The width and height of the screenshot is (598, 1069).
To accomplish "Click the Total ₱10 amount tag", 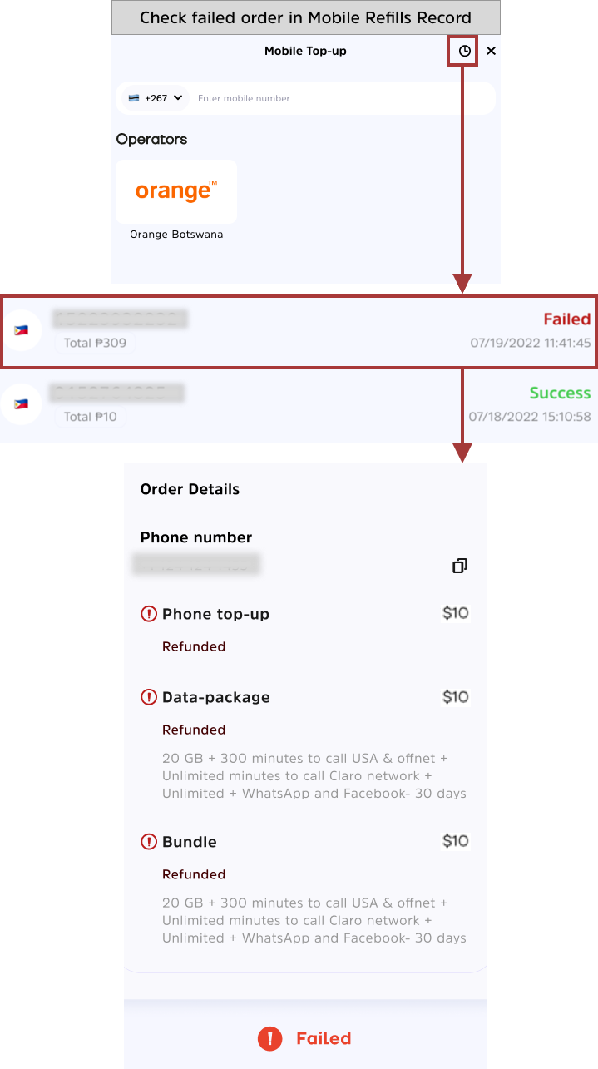I will pyautogui.click(x=90, y=416).
